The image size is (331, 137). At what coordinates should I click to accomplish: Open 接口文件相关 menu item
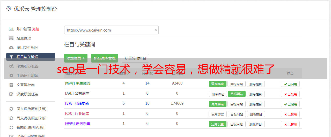click(27, 48)
